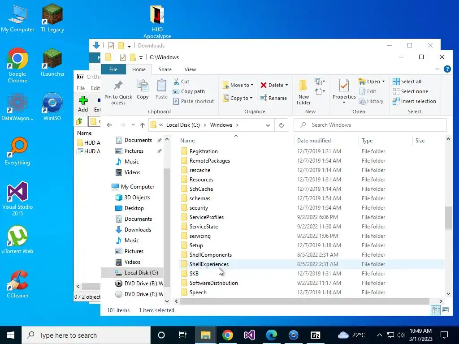The width and height of the screenshot is (459, 344).
Task: Expand Properties dropdown arrow
Action: point(344,103)
